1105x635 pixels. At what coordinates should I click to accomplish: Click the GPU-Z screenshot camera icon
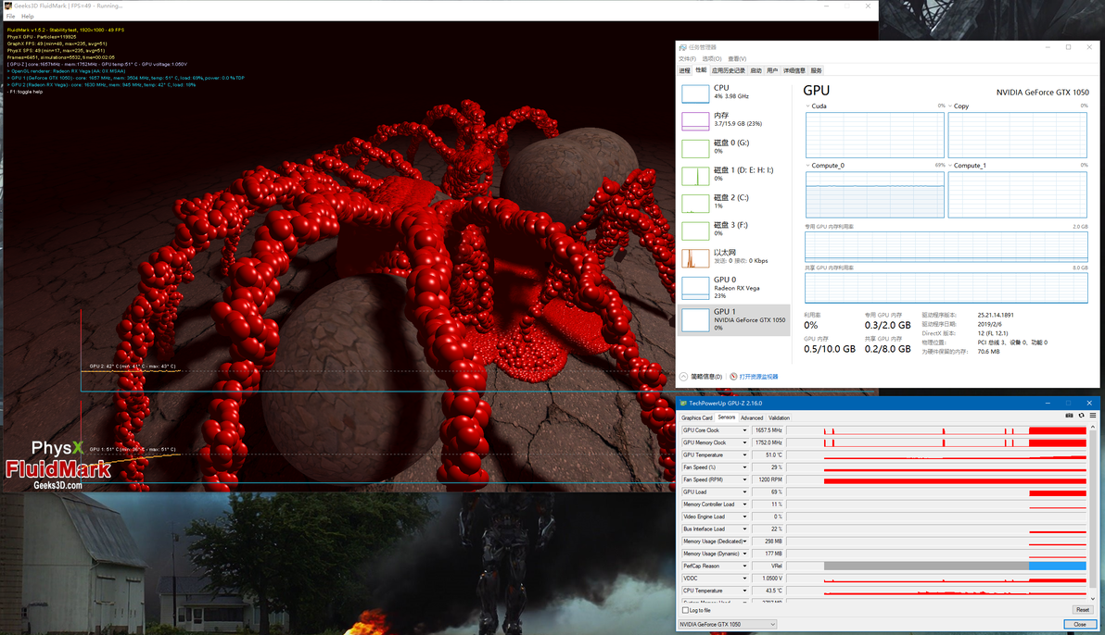click(1069, 416)
